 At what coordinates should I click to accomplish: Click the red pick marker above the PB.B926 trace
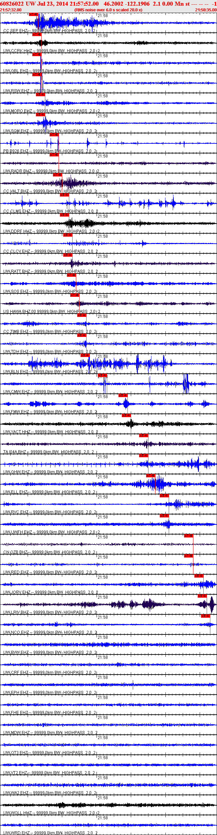coord(54,135)
